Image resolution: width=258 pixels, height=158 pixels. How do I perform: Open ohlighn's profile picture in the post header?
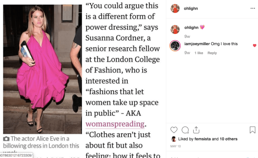175,8
